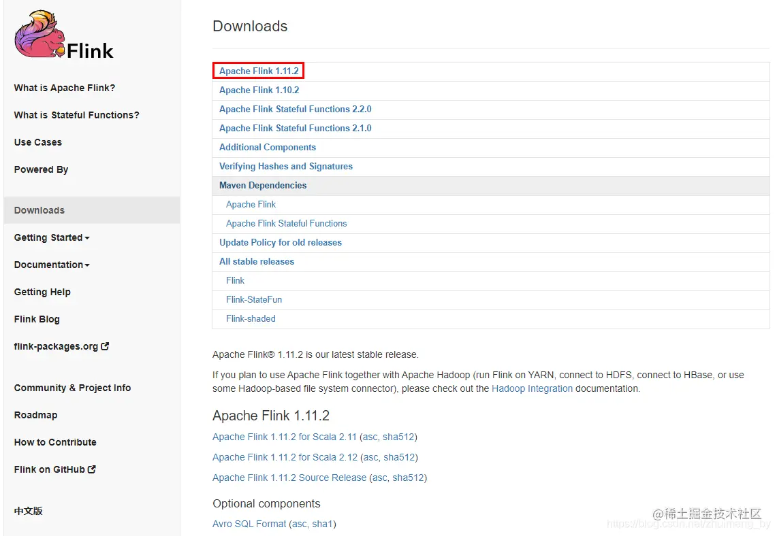Download Avro SQL Format component
Image resolution: width=777 pixels, height=536 pixels.
tap(249, 524)
